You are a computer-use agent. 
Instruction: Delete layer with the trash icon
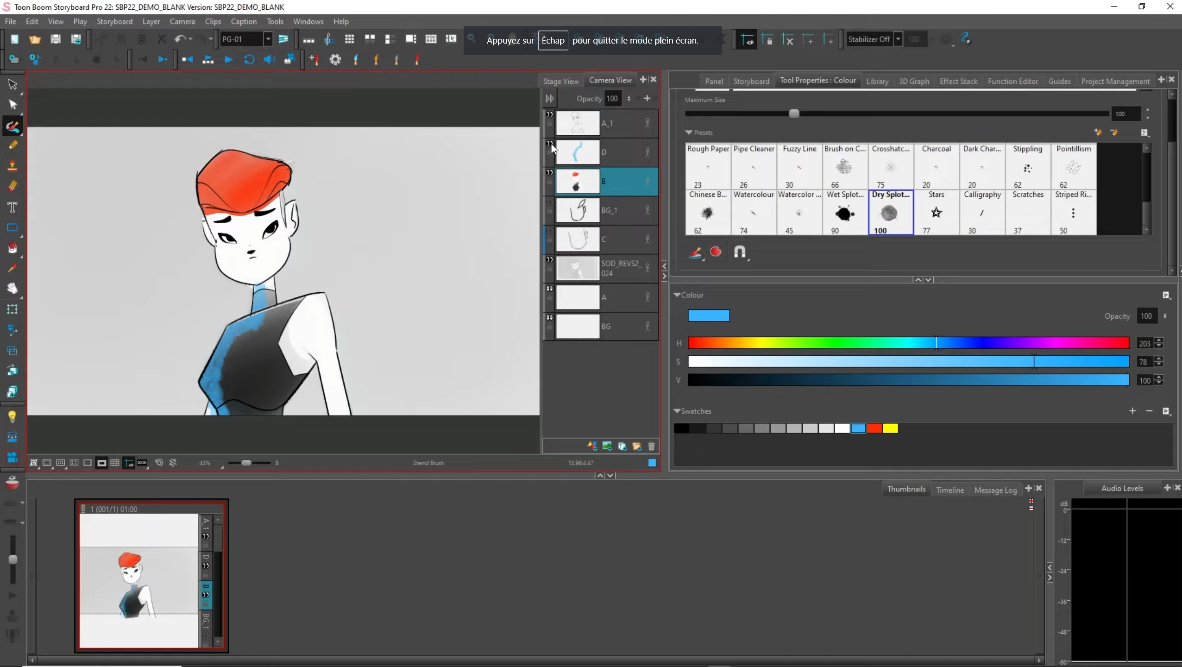click(x=651, y=446)
